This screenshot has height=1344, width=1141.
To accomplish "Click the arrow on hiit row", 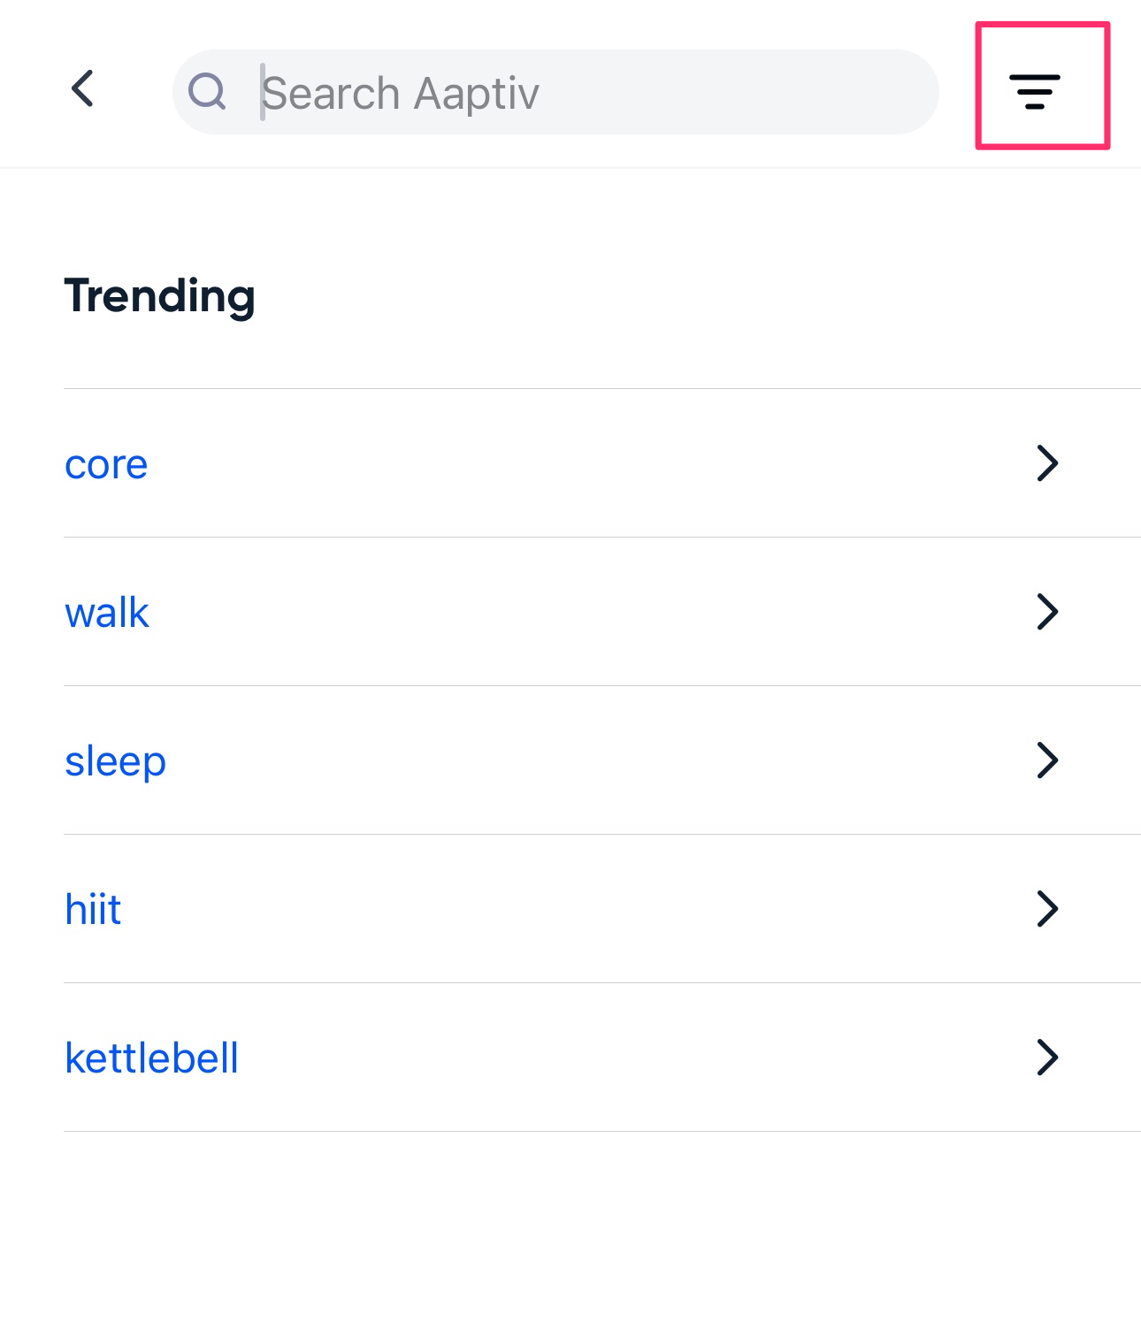I will coord(1047,909).
